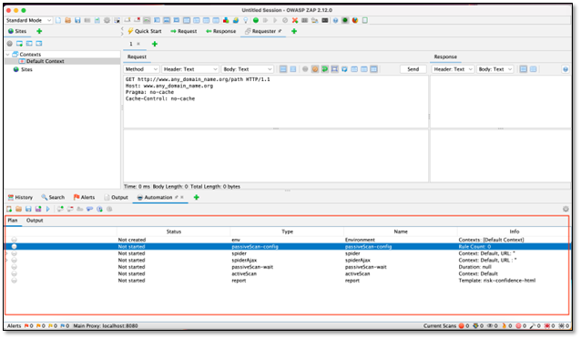Screen dimensions: 581x339
Task: Open the Standard Mode dropdown
Action: coord(28,20)
